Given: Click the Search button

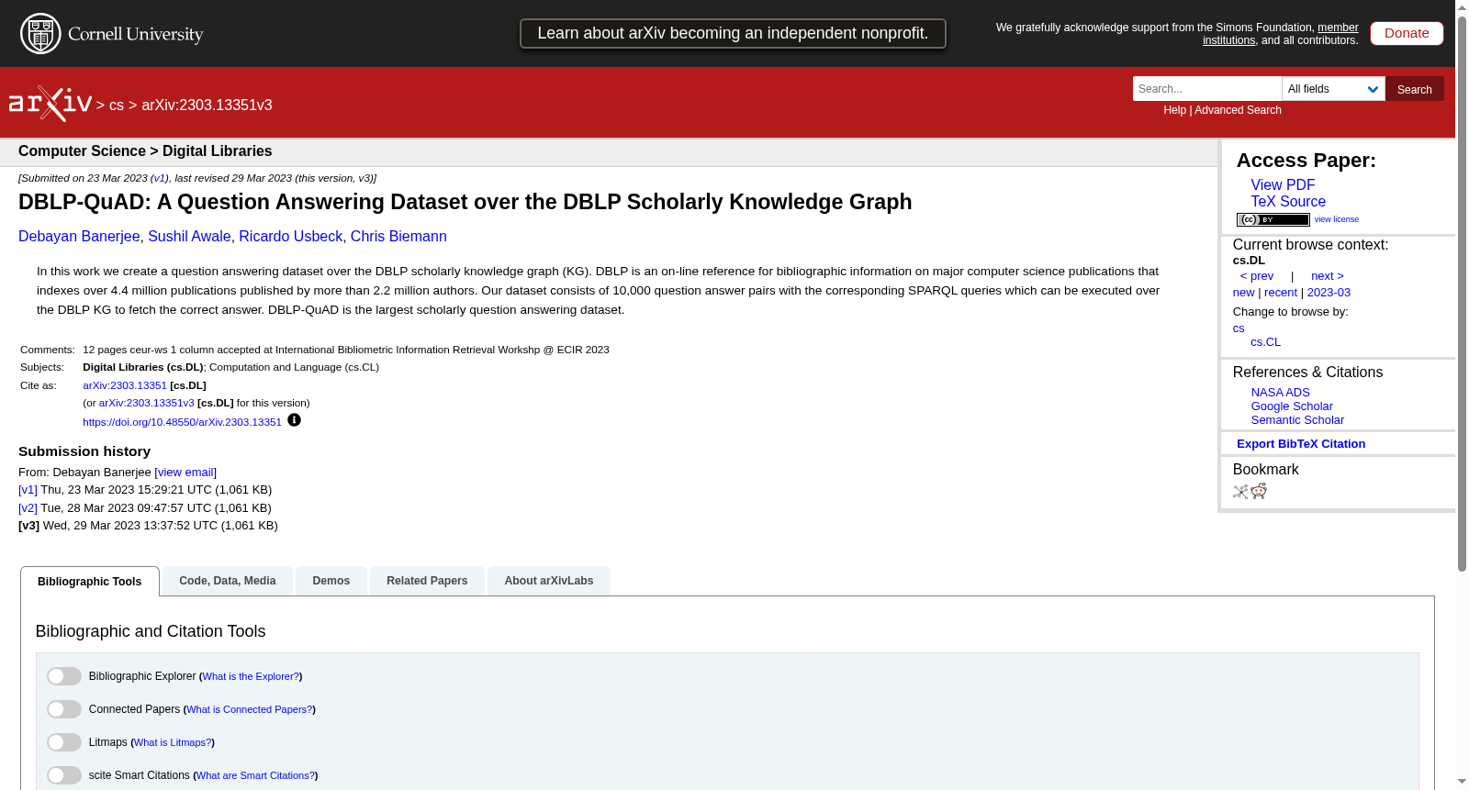Looking at the screenshot, I should [1415, 89].
